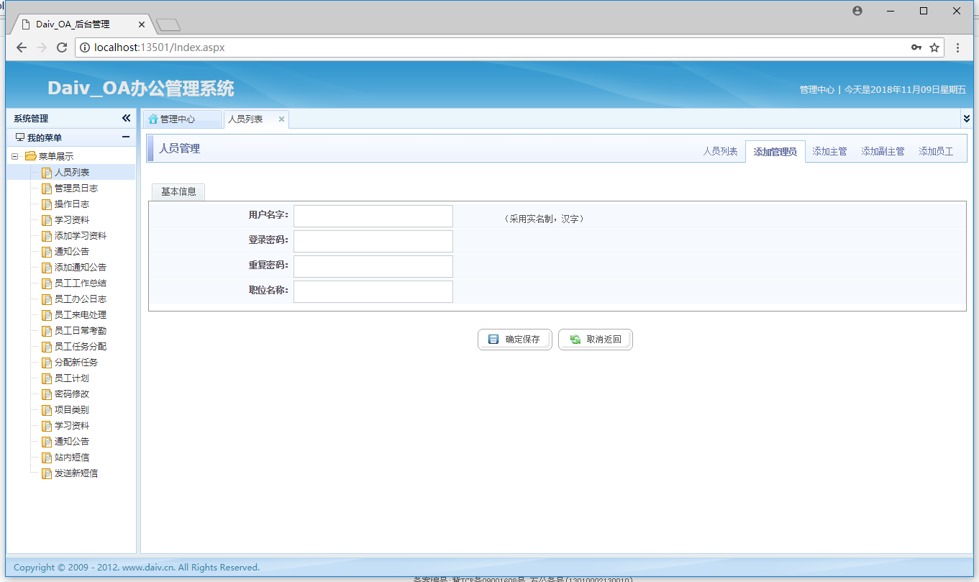Collapse the 菜单展示 tree node
The image size is (979, 582).
point(14,156)
